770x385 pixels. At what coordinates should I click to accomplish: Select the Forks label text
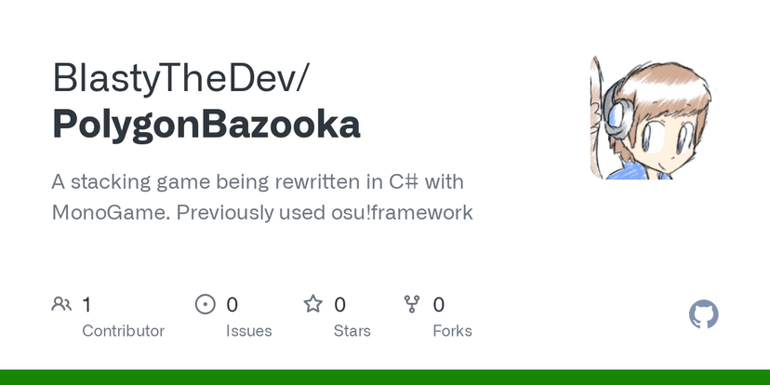(x=452, y=331)
